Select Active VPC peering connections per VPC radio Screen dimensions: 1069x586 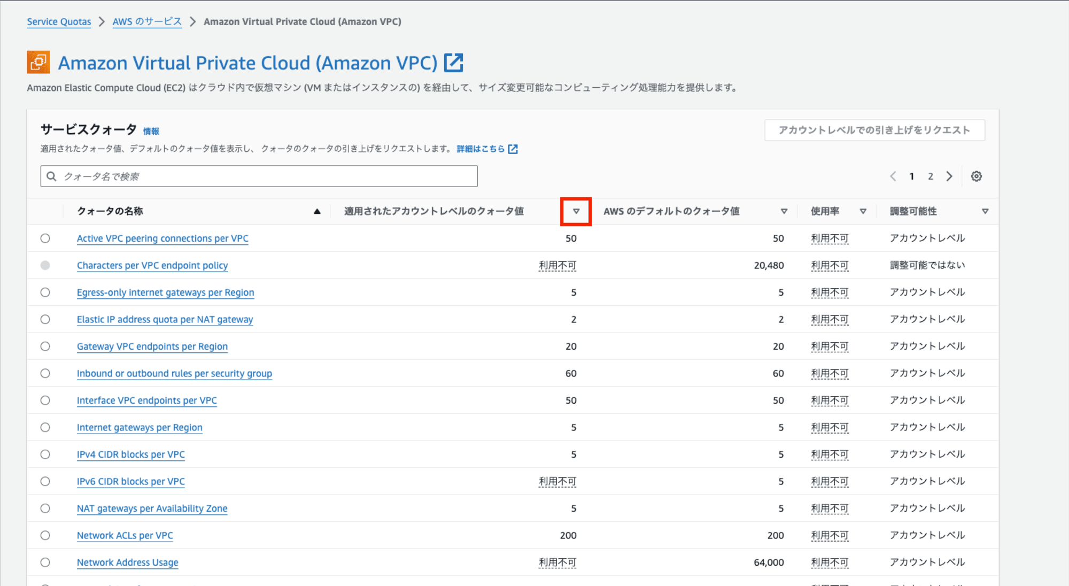(x=45, y=238)
